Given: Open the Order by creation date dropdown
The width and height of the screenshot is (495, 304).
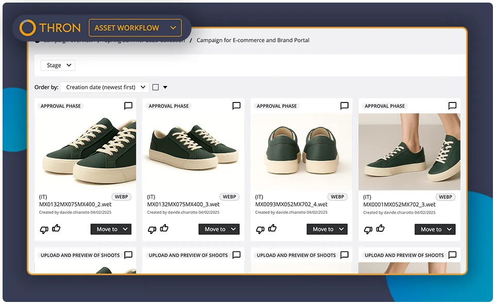Looking at the screenshot, I should coord(105,87).
